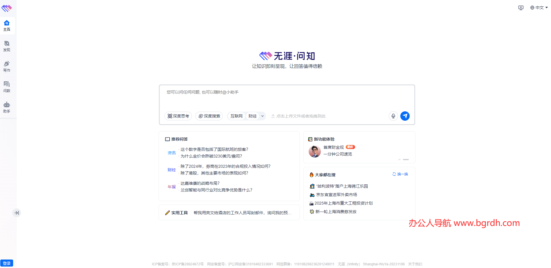The image size is (551, 268).
Task: Select the 主页 sidebar icon
Action: click(7, 26)
